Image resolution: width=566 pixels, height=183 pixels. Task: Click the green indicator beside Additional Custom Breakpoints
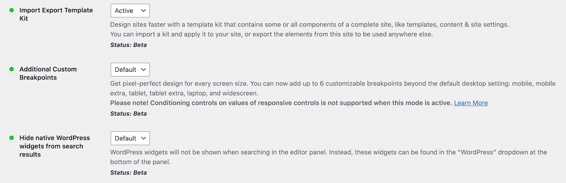pyautogui.click(x=11, y=69)
